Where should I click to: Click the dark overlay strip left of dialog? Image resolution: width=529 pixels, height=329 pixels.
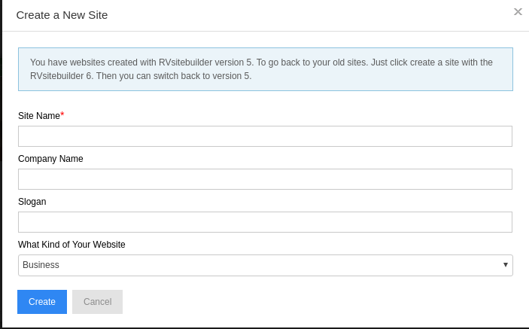(x=1, y=151)
